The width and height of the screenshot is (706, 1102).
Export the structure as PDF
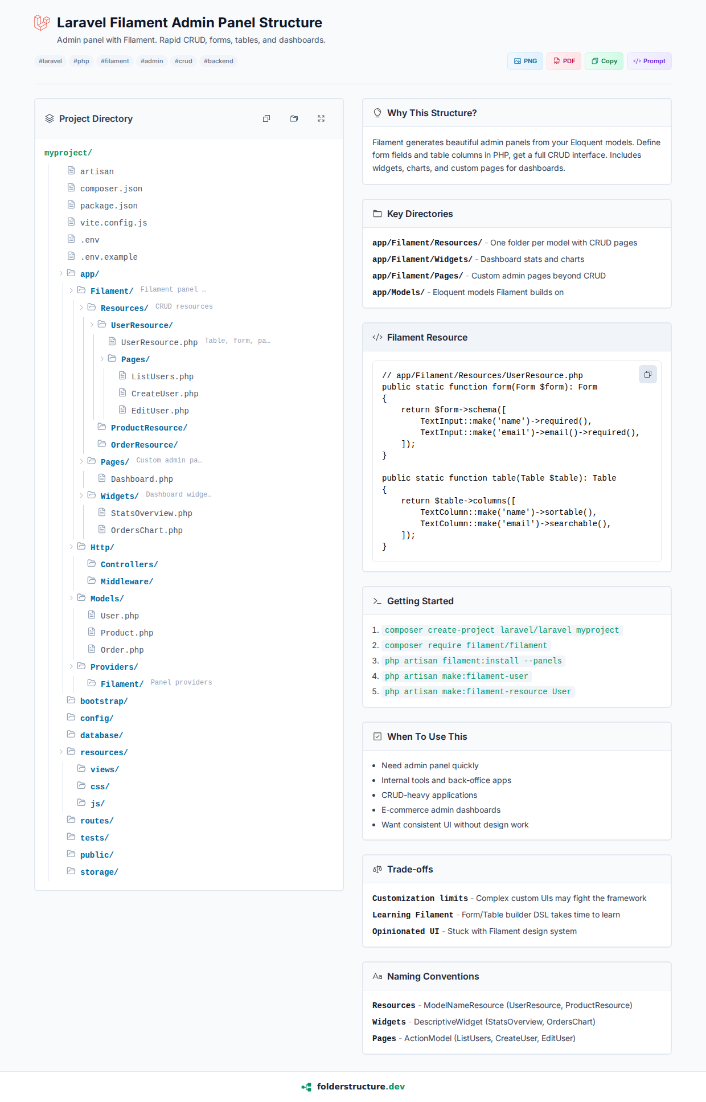pos(564,61)
